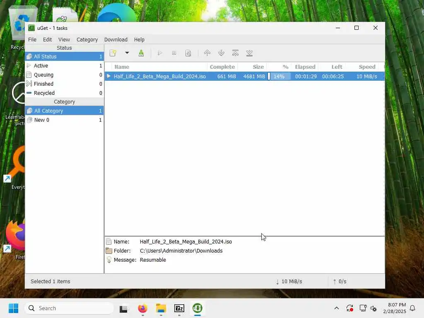Click the 661 MiB completed value
424x318 pixels.
[x=226, y=77]
